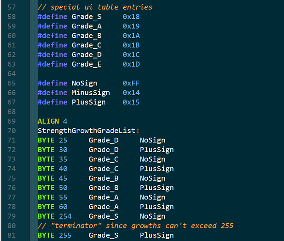Click Grade_B on line 76
This screenshot has width=284, height=241.
click(x=103, y=188)
